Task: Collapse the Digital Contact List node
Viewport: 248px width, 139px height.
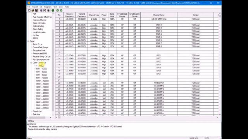Action: (31, 63)
